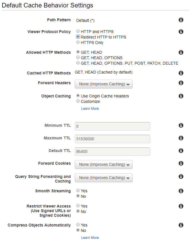Enable Yes for Compress Objects Automatically
This screenshot has width=189, height=240.
pos(78,225)
